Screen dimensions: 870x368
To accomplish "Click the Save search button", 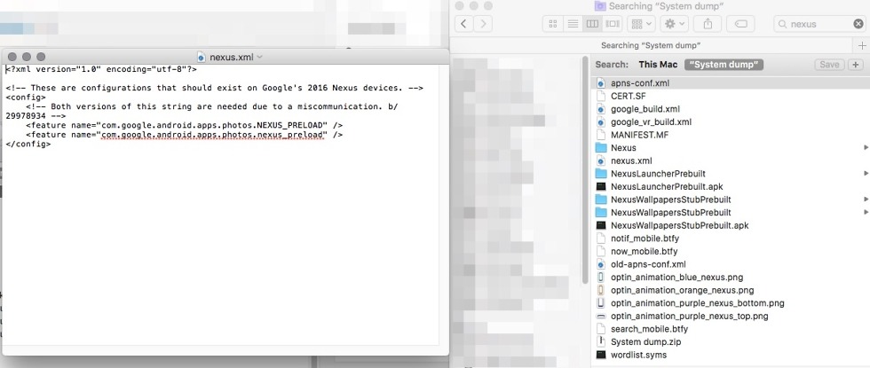I will (x=829, y=65).
